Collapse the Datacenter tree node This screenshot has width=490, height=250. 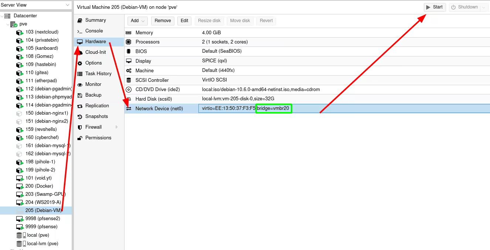coord(2,16)
